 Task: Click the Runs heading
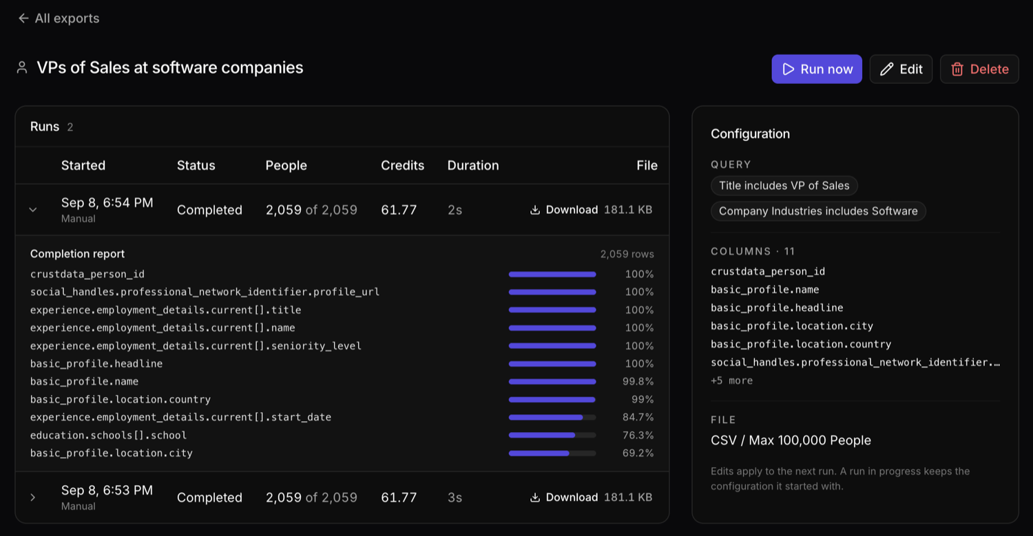tap(45, 127)
